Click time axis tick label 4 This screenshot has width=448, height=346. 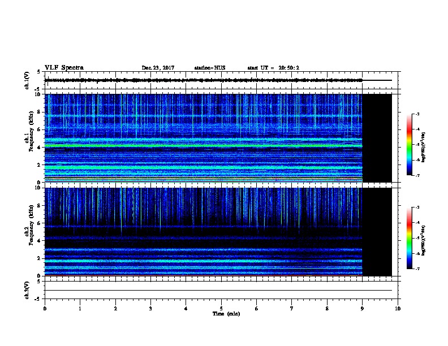click(x=186, y=309)
